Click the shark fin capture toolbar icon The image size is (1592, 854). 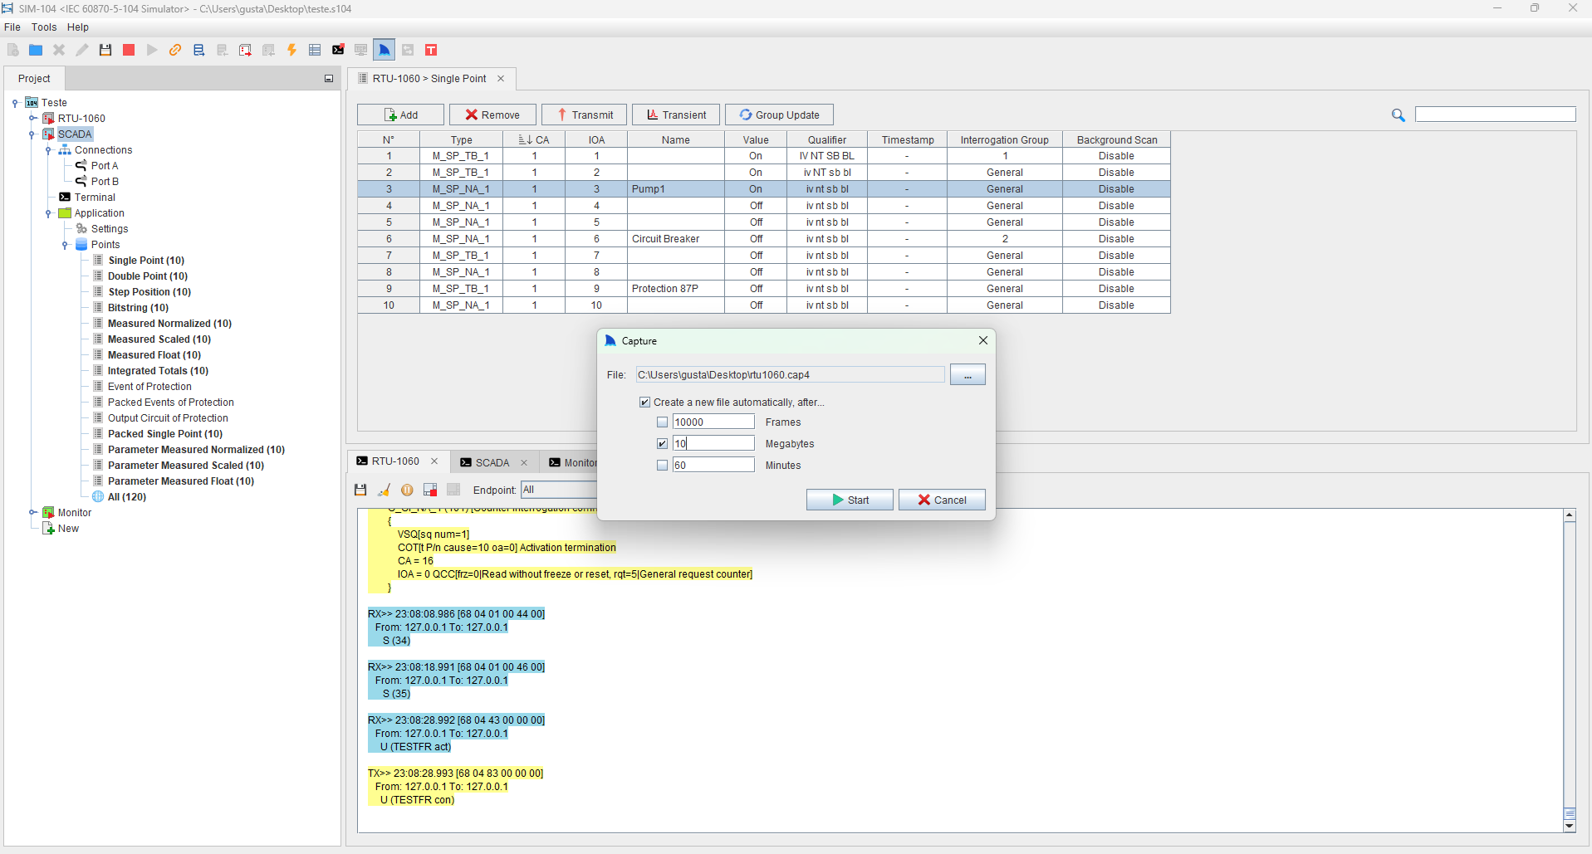(x=384, y=50)
